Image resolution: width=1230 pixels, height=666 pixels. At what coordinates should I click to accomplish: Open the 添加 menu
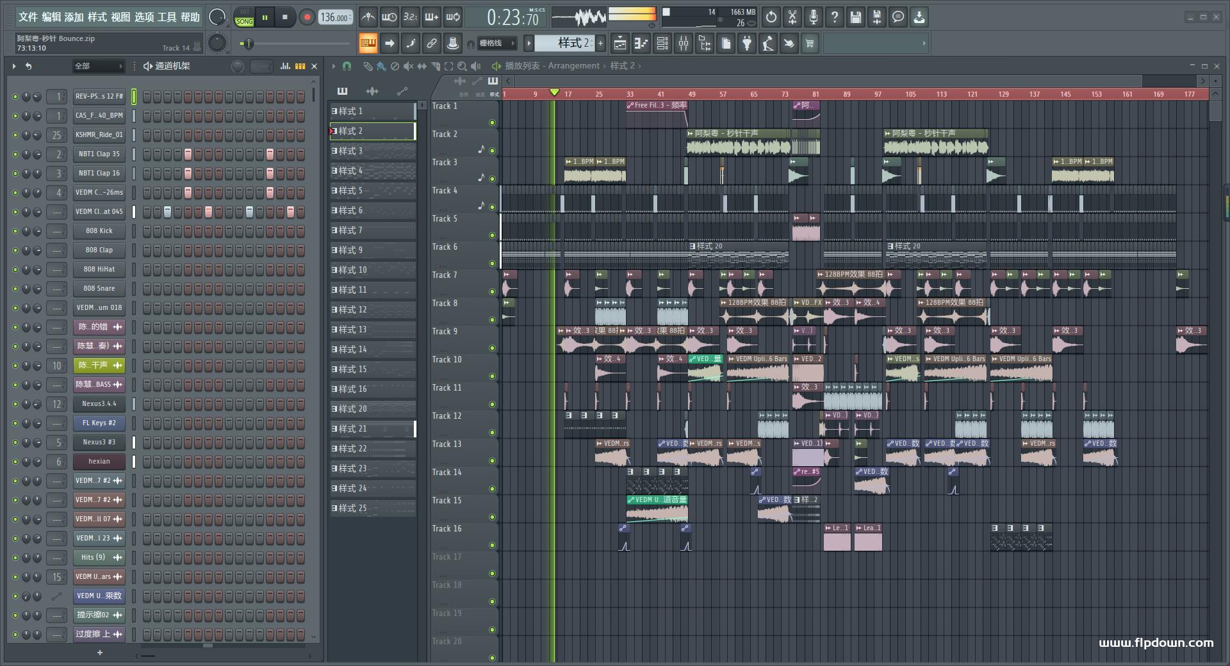pos(74,17)
